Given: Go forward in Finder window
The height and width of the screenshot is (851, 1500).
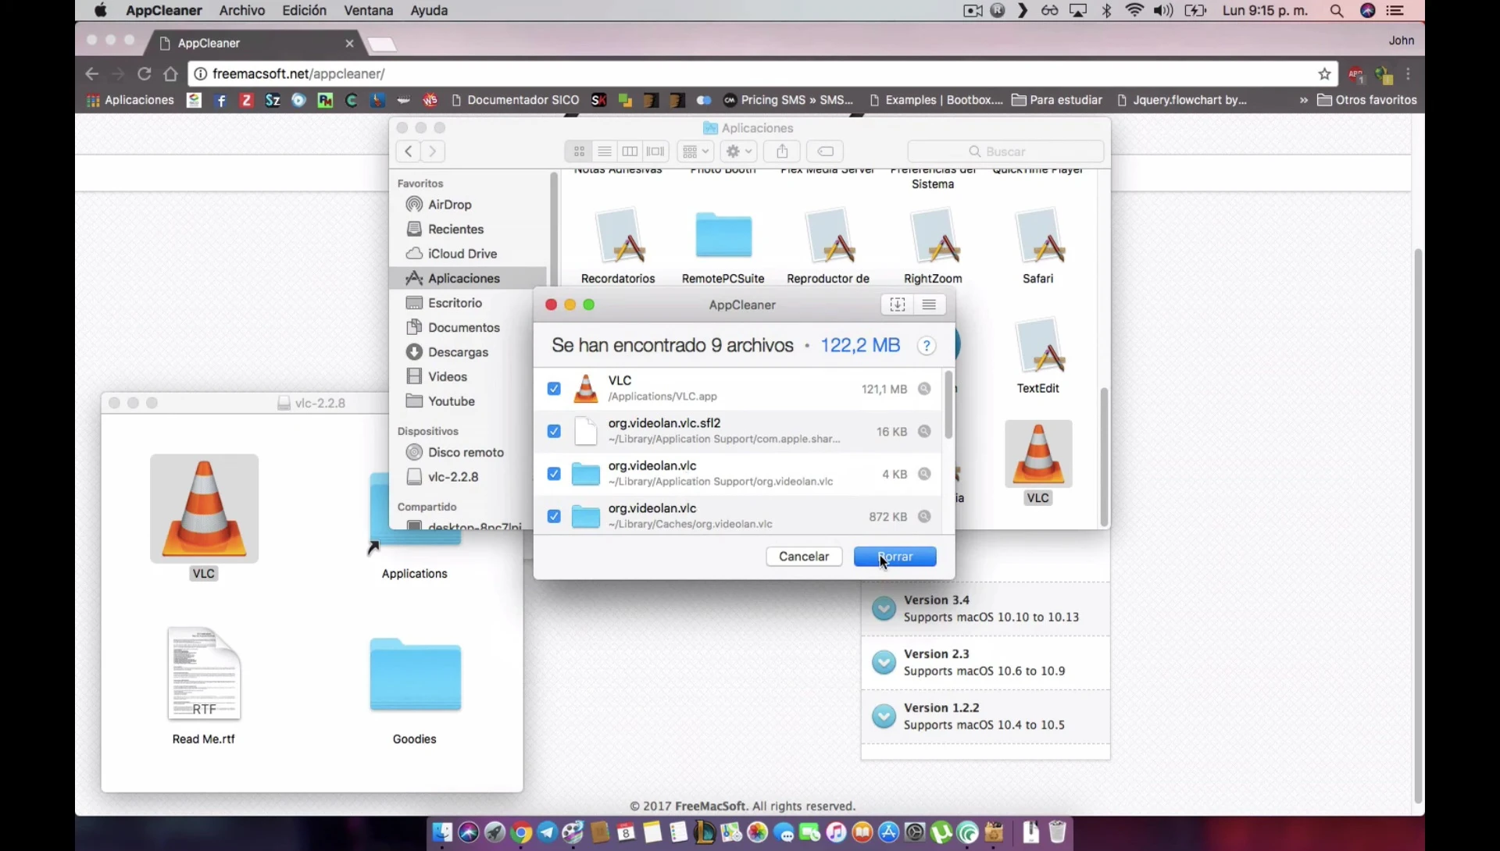Looking at the screenshot, I should 433,151.
